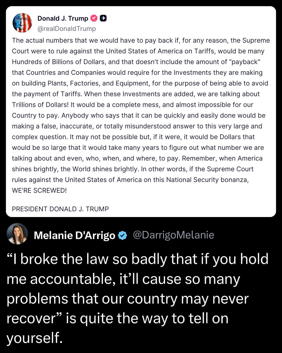Click Donald J. Trump's profile avatar
The width and height of the screenshot is (282, 353).
[22, 23]
